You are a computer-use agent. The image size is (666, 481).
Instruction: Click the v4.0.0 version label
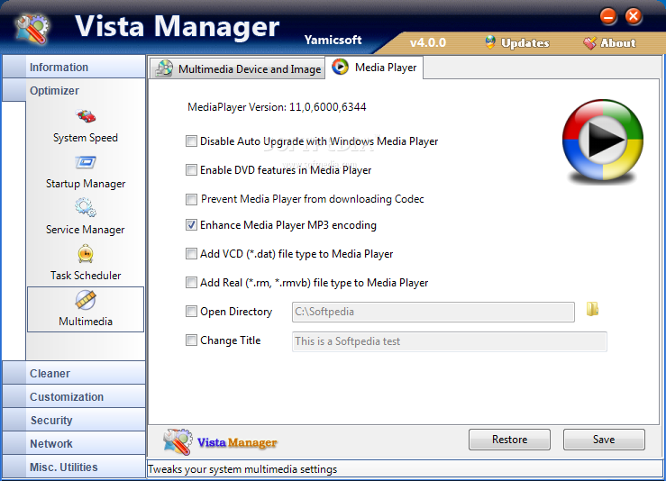tap(428, 43)
